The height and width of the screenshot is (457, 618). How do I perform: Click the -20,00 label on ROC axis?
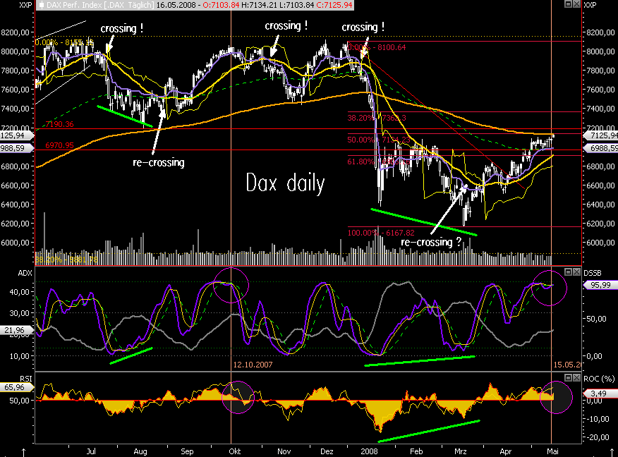tap(597, 437)
